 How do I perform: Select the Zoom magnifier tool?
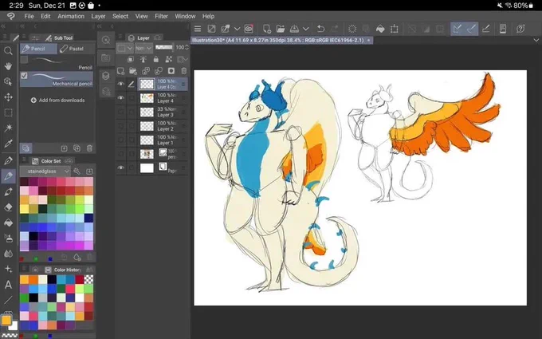(8, 51)
